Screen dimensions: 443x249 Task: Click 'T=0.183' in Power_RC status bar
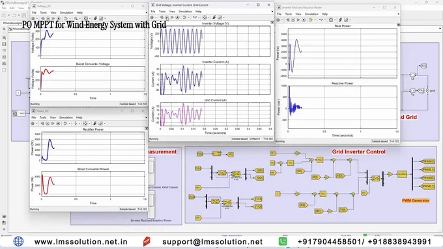click(142, 209)
